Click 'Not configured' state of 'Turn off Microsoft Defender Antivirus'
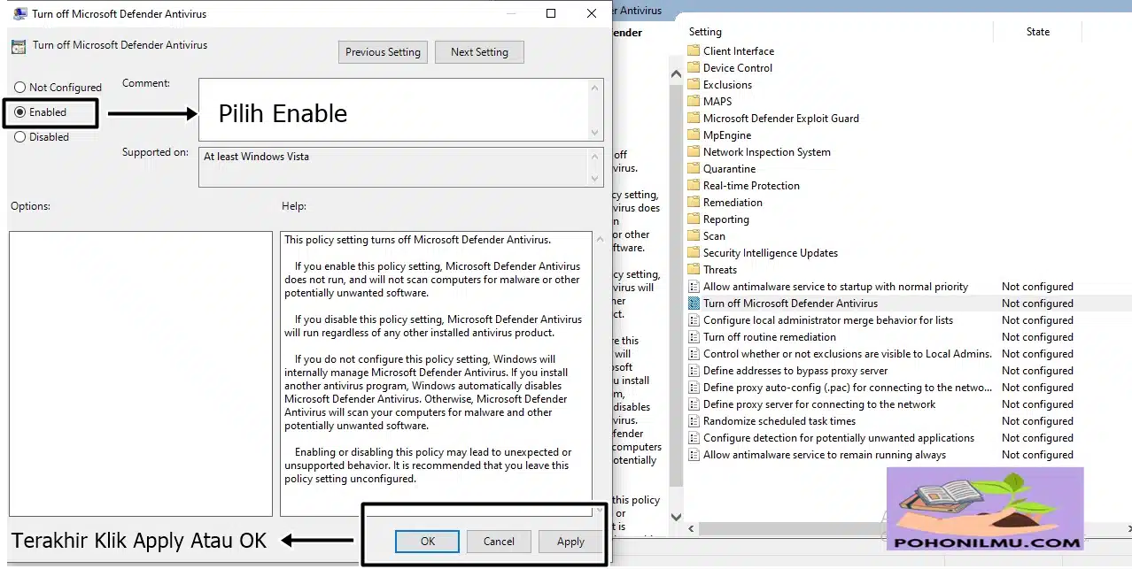This screenshot has height=569, width=1132. pyautogui.click(x=1037, y=304)
